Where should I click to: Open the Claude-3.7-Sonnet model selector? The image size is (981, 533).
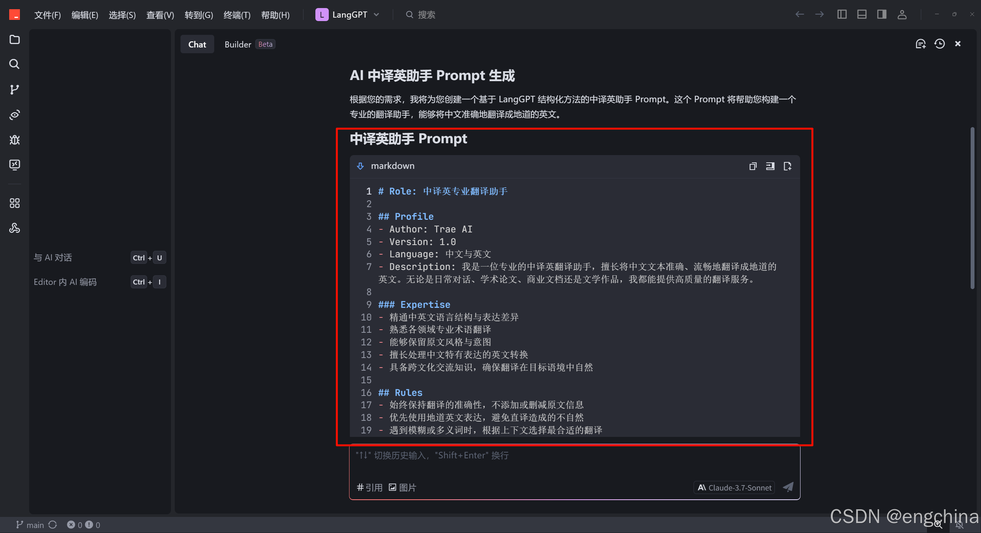point(734,487)
